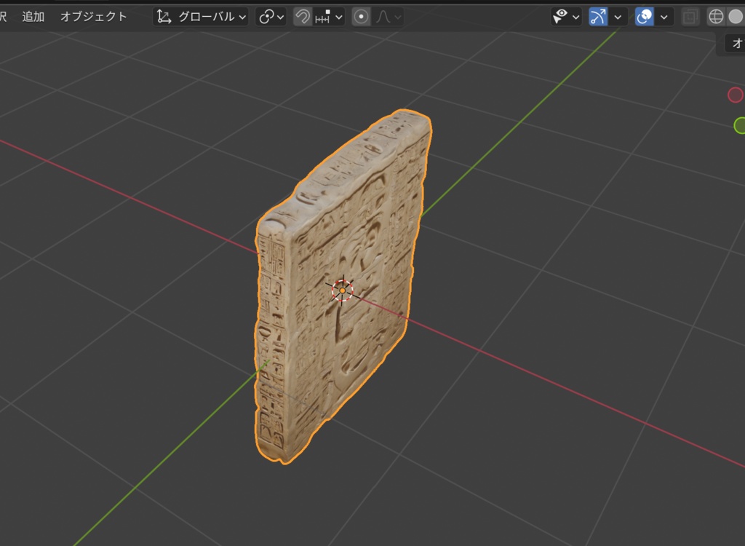This screenshot has height=546, width=745.
Task: Click the object visibility and selectability icon
Action: coord(560,17)
